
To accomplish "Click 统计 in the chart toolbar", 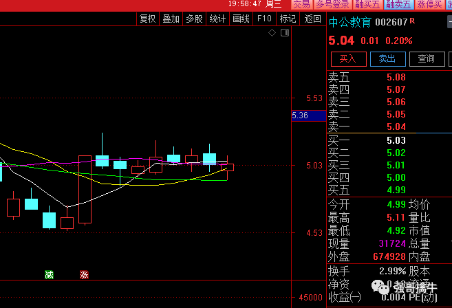I will tap(217, 19).
